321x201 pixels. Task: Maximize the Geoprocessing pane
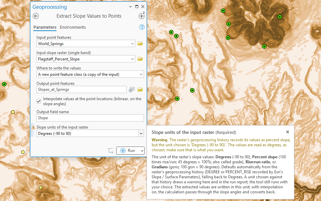pyautogui.click(x=137, y=7)
